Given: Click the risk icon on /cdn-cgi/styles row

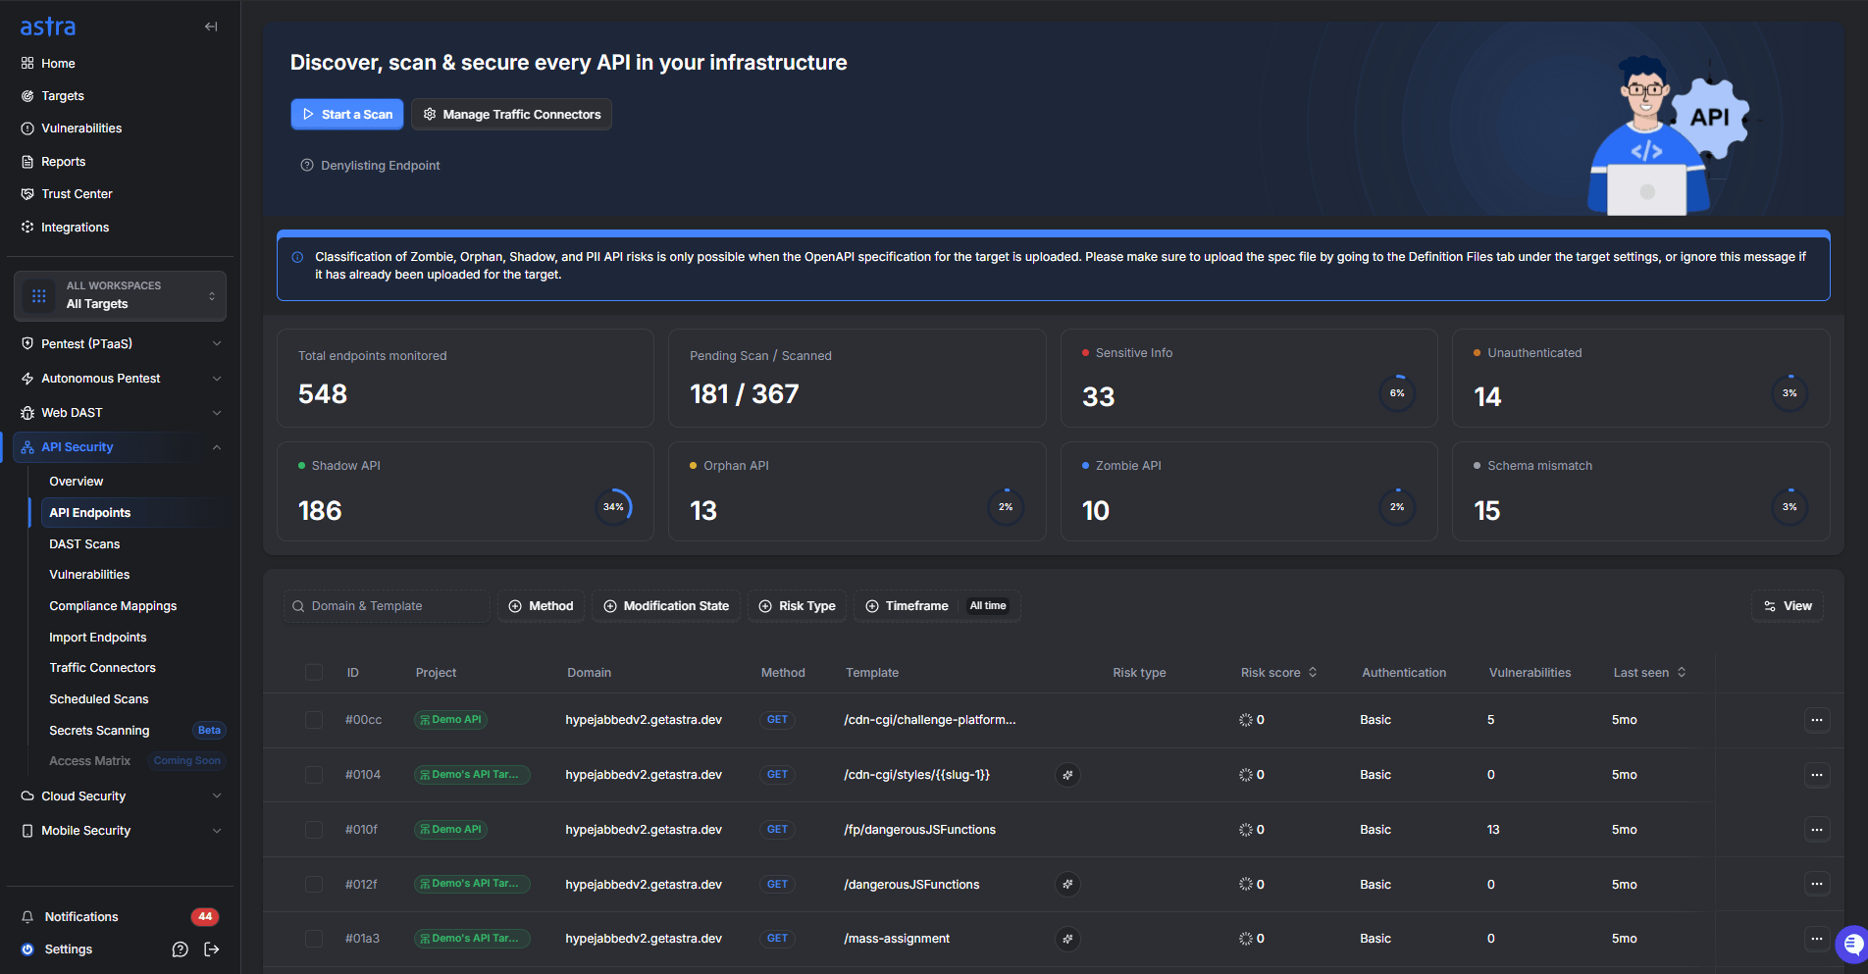Looking at the screenshot, I should [1067, 775].
